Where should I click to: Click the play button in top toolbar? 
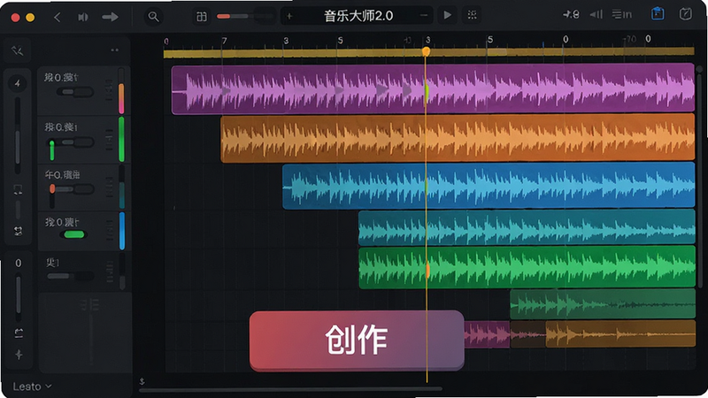(447, 15)
